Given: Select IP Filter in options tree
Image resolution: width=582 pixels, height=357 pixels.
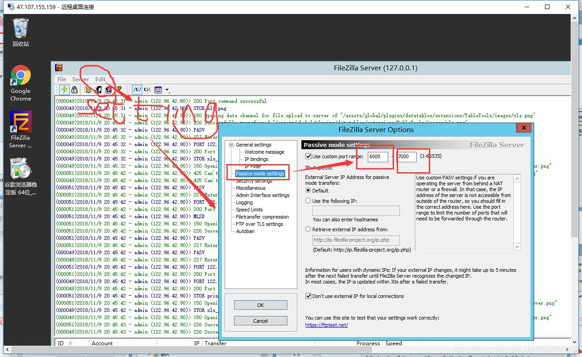Looking at the screenshot, I should [253, 166].
